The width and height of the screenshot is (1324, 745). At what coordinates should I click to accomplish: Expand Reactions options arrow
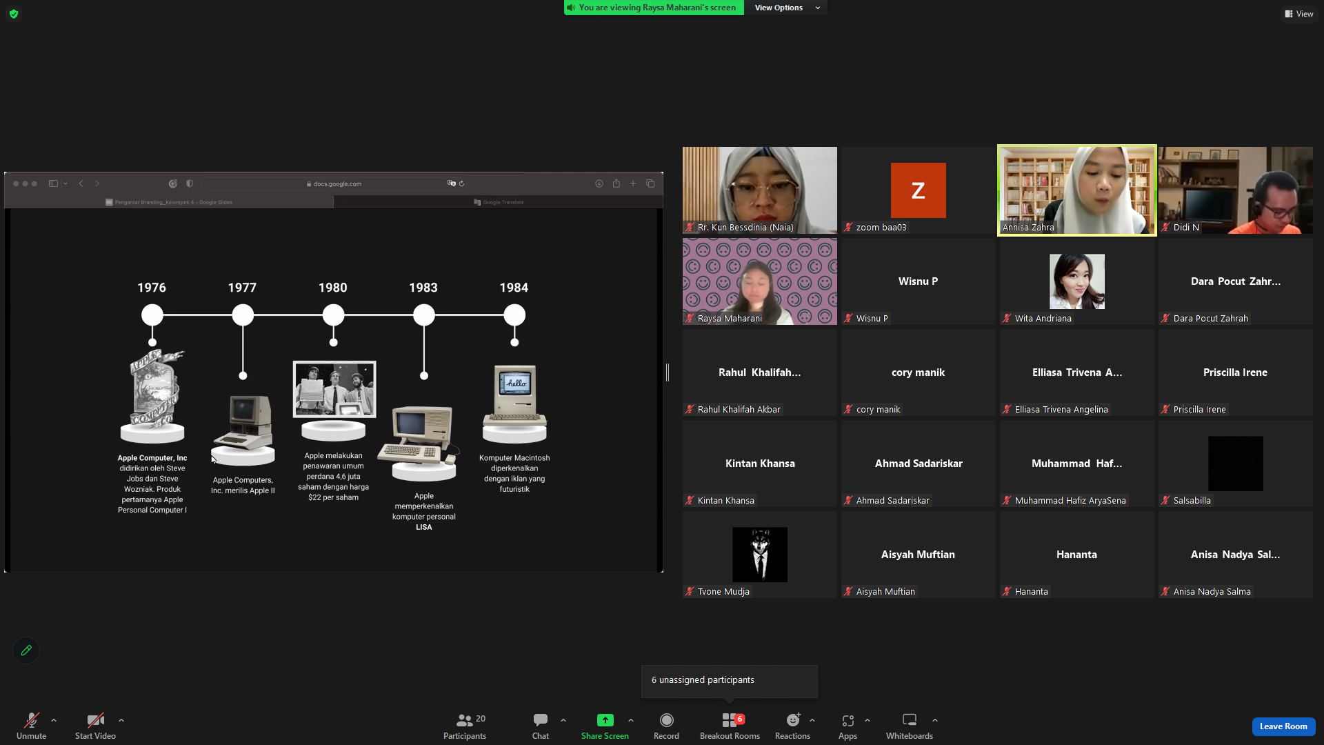click(812, 720)
